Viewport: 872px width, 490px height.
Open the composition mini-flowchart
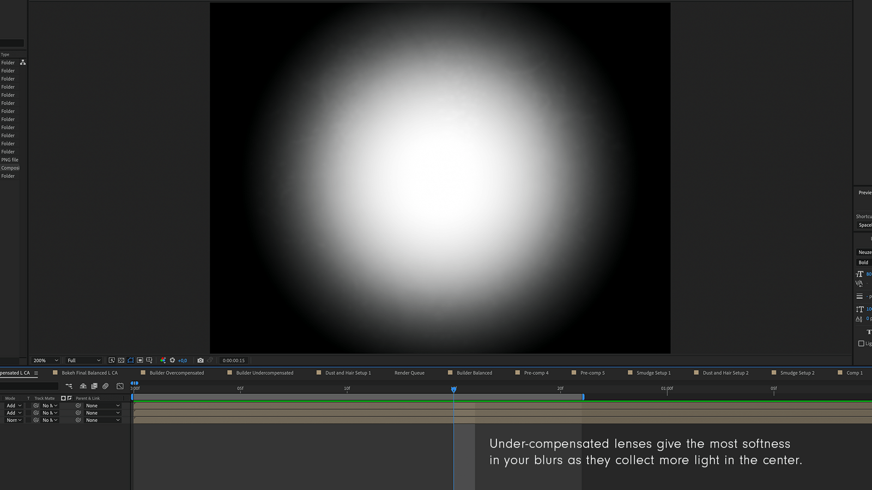(69, 386)
